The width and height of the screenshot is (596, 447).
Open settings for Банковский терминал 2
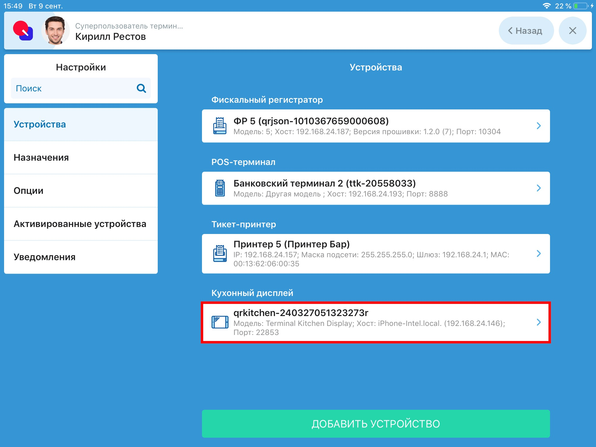(539, 188)
